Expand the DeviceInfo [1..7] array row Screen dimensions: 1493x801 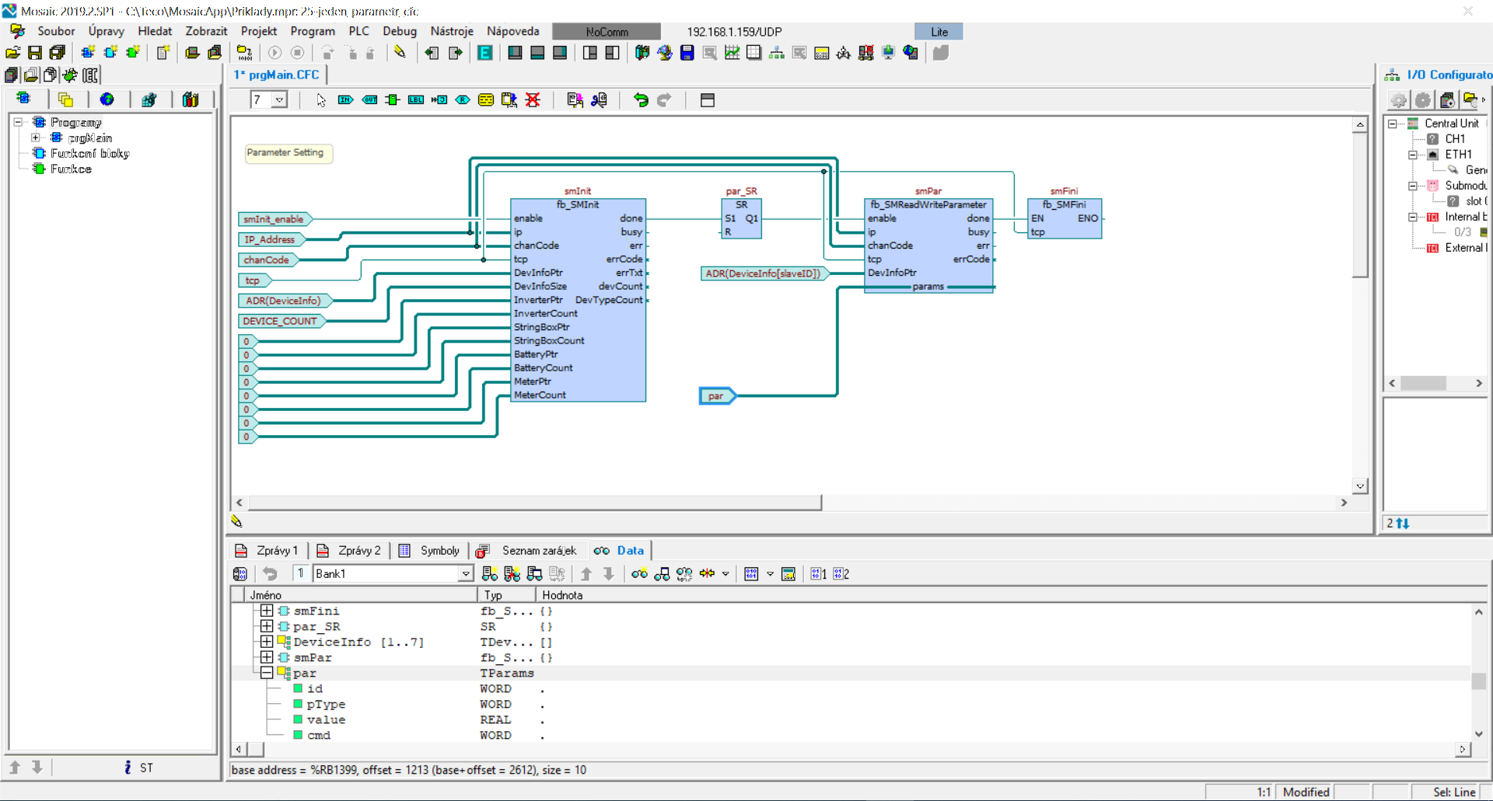pyautogui.click(x=267, y=643)
